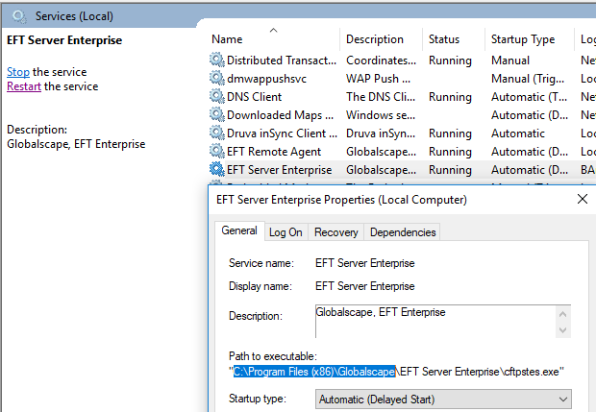Select the Druva inSync Client service name
This screenshot has height=412, width=596.
282,133
